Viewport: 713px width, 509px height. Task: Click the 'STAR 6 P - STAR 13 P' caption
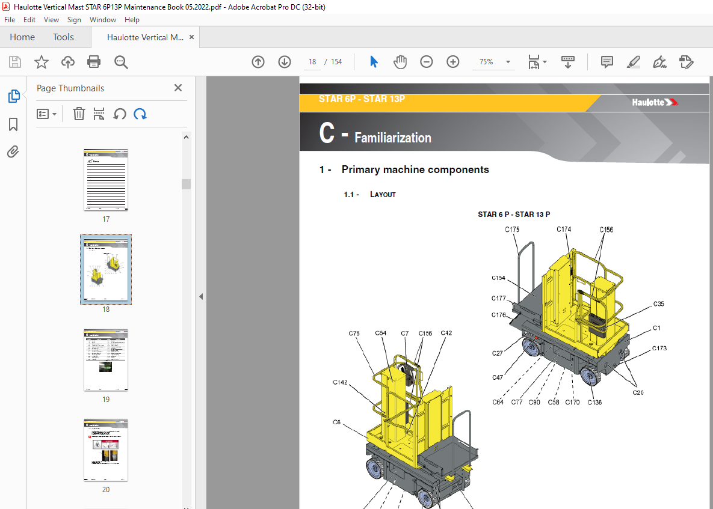click(514, 215)
